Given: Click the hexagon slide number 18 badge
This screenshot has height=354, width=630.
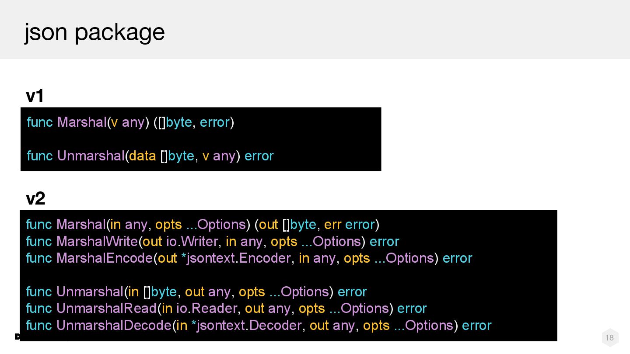Looking at the screenshot, I should 610,337.
